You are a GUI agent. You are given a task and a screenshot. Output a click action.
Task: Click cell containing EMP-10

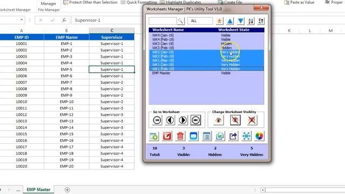point(66,102)
